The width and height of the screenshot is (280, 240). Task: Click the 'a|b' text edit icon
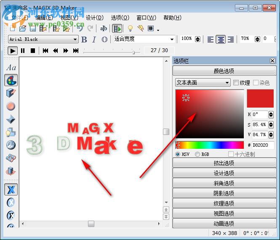tap(104, 28)
